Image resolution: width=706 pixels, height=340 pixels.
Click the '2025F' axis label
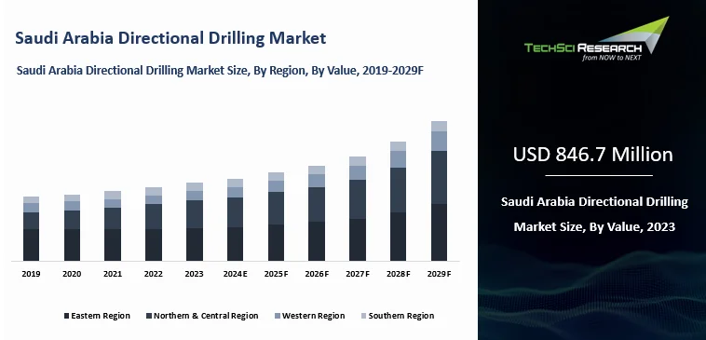[276, 274]
